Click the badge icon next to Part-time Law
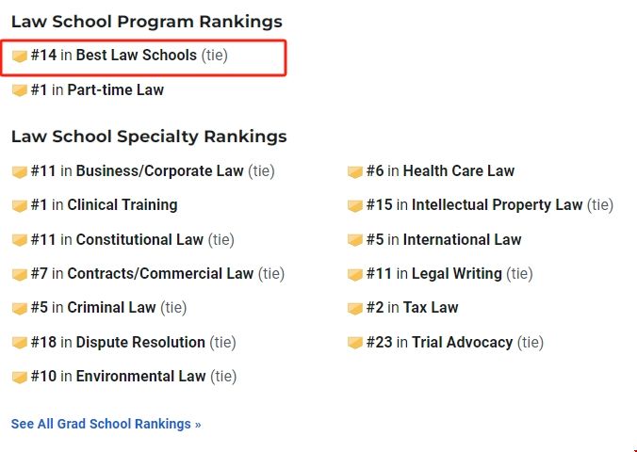Screen dimensions: 637x452 (x=19, y=90)
